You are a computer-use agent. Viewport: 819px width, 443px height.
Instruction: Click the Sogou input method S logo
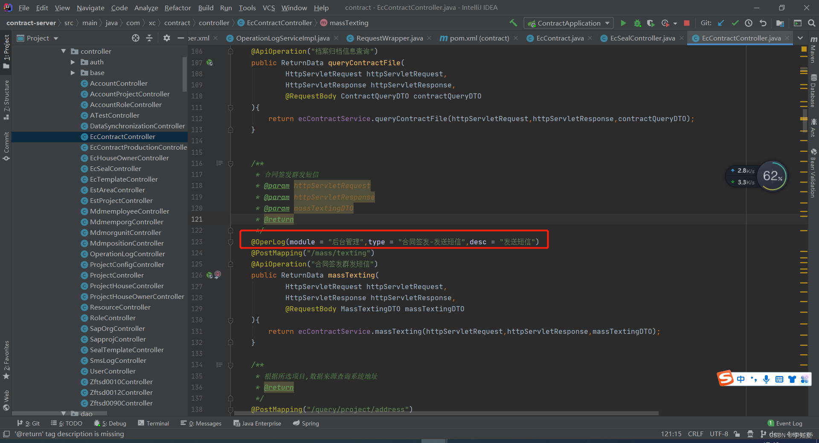pyautogui.click(x=725, y=378)
